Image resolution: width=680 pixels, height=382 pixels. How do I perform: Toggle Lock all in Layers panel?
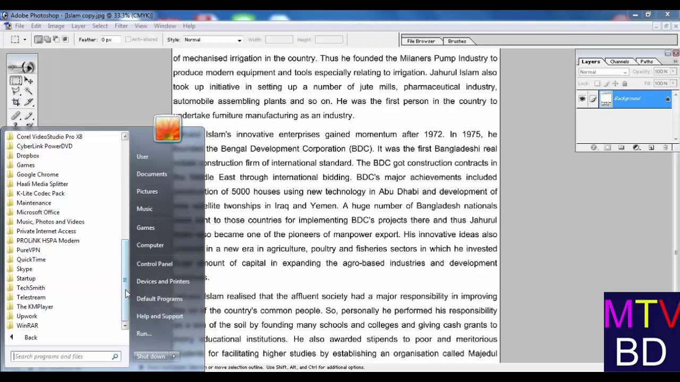[x=625, y=83]
